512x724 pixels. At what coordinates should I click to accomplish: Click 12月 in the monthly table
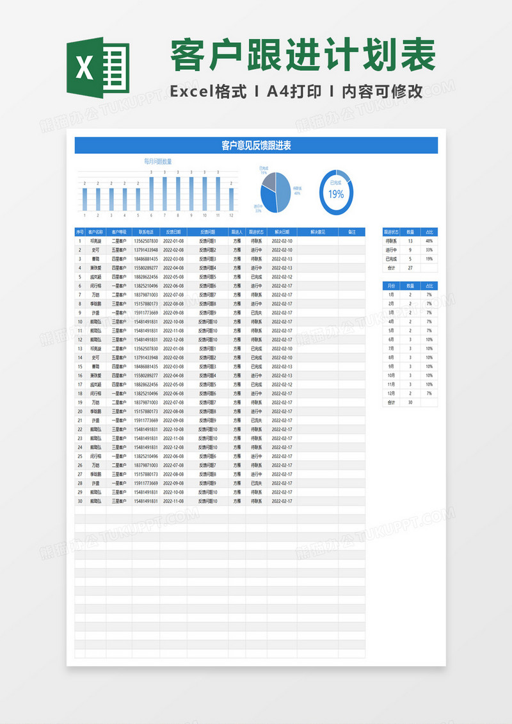tap(391, 393)
